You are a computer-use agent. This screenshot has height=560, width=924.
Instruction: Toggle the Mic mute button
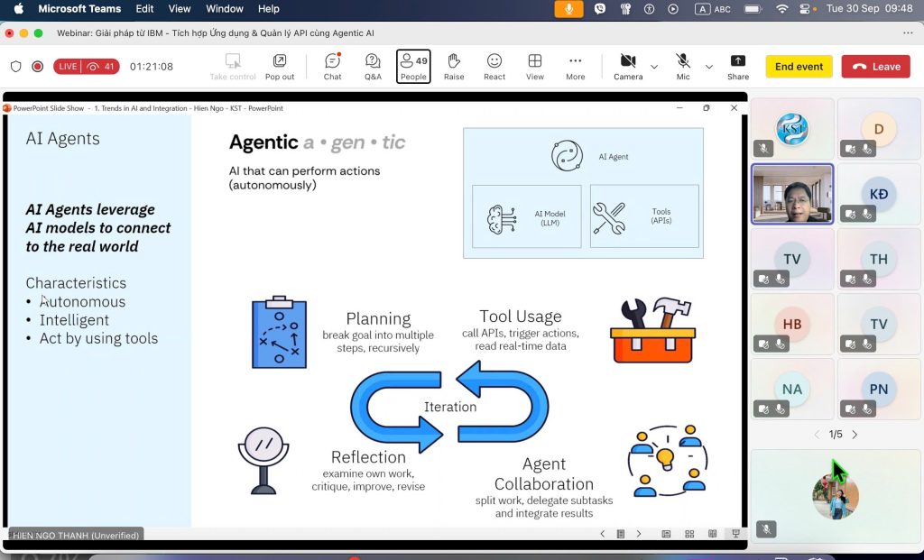point(683,66)
